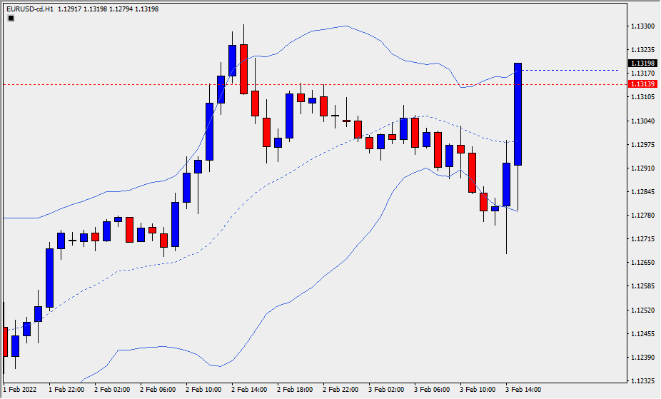Viewport: 661px width, 399px height.
Task: Click the 1 Feb 2022 date label
Action: pyautogui.click(x=19, y=390)
